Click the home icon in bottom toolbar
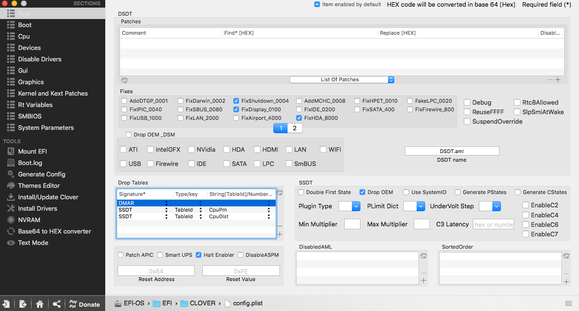 click(x=40, y=304)
